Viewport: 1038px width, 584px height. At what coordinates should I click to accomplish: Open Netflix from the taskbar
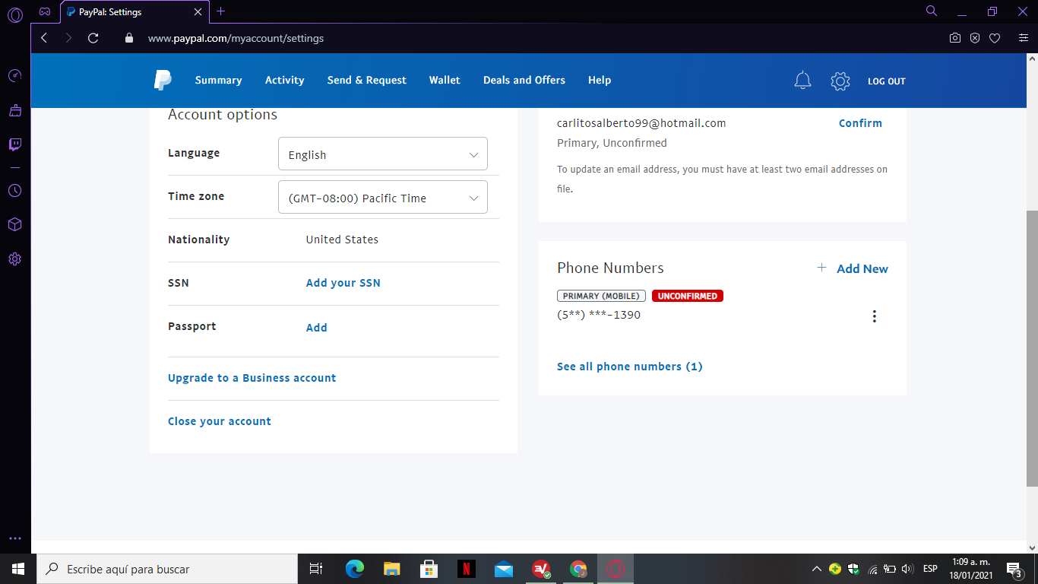(467, 569)
